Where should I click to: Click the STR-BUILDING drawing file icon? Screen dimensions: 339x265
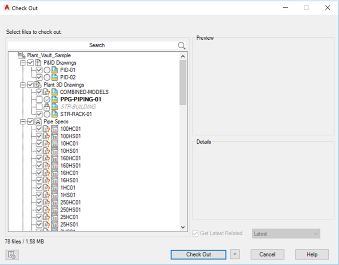(x=54, y=107)
